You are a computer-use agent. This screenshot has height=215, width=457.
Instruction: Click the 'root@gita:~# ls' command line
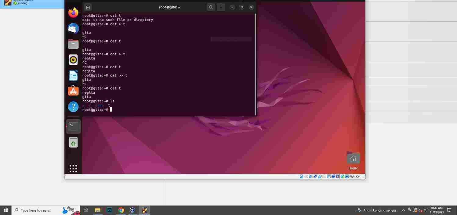98,101
